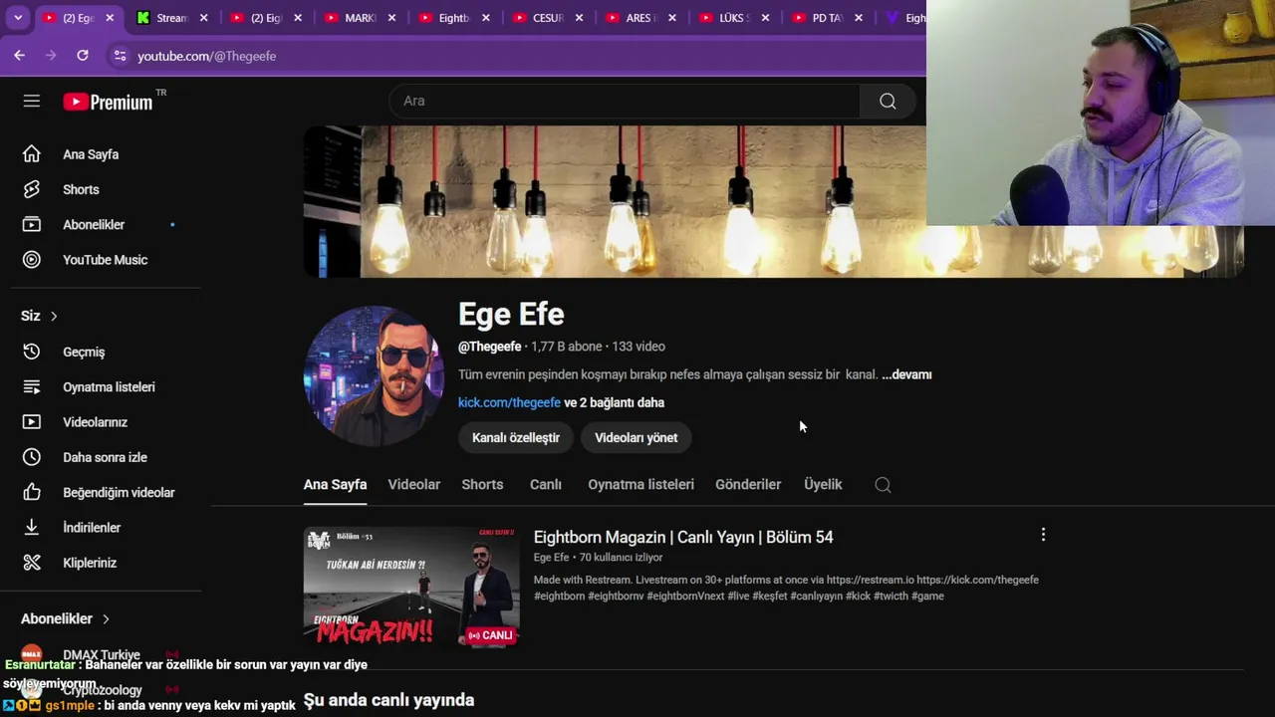Screen dimensions: 1275x717
Task: Open Abonelikler subscriptions in sidebar
Action: coord(94,225)
